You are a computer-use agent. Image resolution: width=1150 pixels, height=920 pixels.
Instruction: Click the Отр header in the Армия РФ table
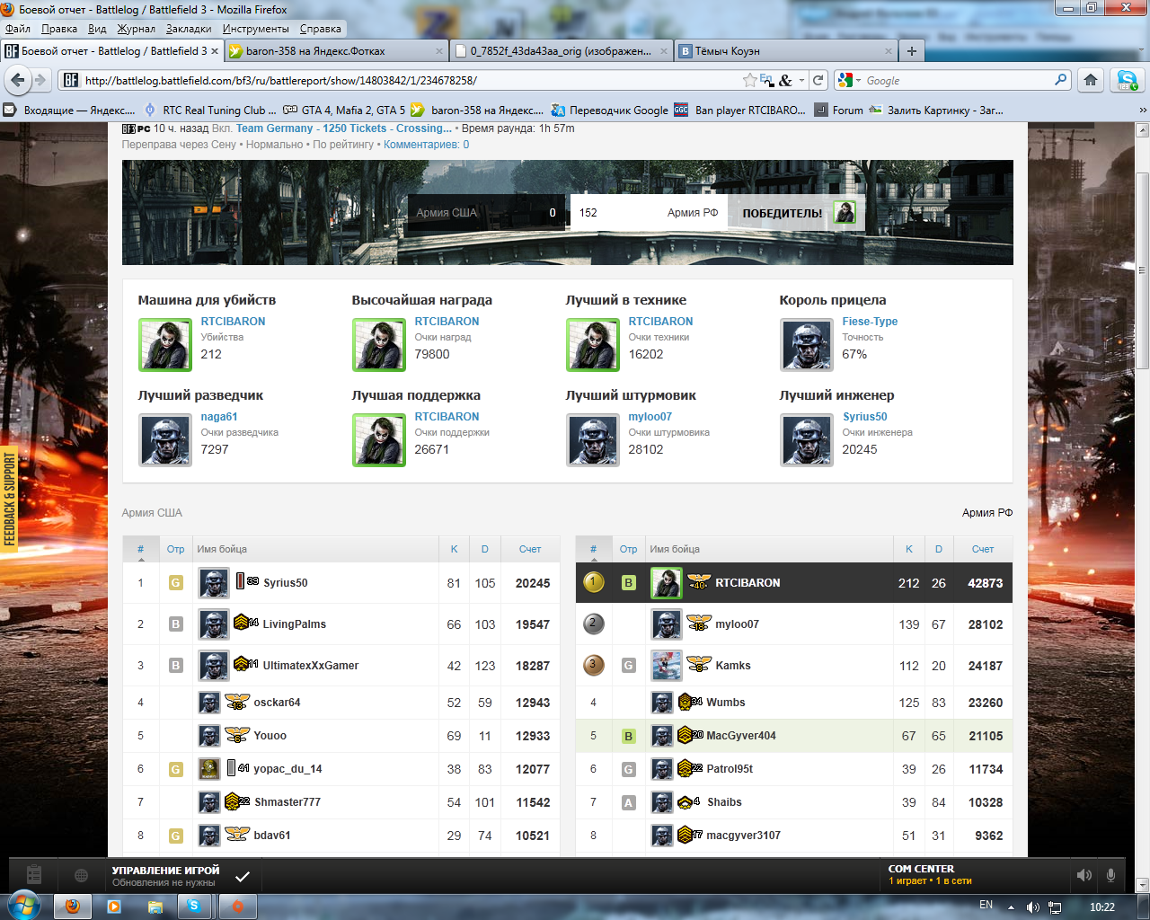click(628, 549)
